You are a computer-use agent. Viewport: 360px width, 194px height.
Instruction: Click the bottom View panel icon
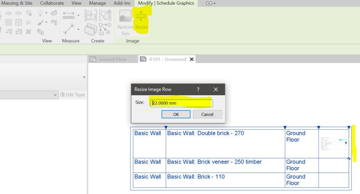click(x=40, y=32)
